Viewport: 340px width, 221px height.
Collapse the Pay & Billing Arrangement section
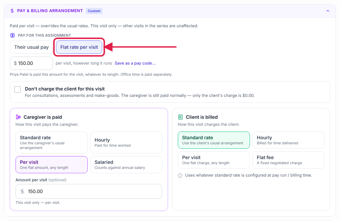(328, 11)
